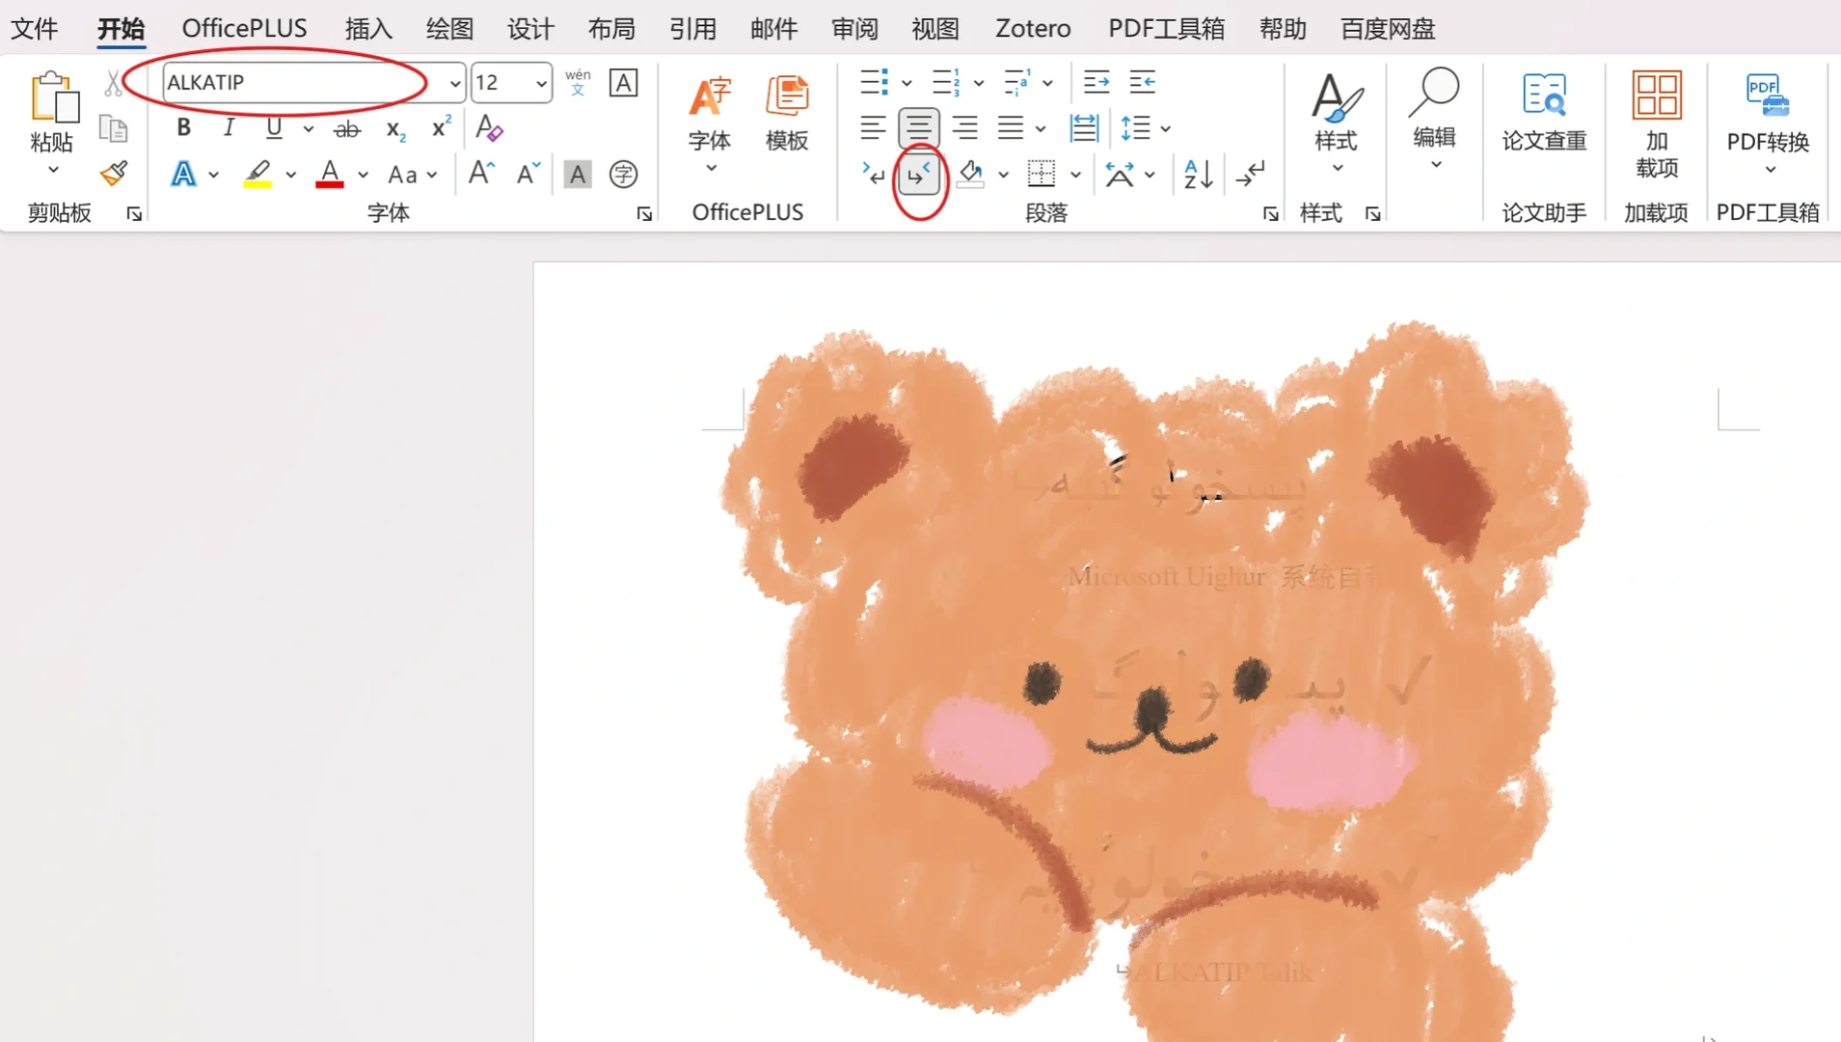1841x1042 pixels.
Task: Open the Zotero tab
Action: click(1033, 29)
